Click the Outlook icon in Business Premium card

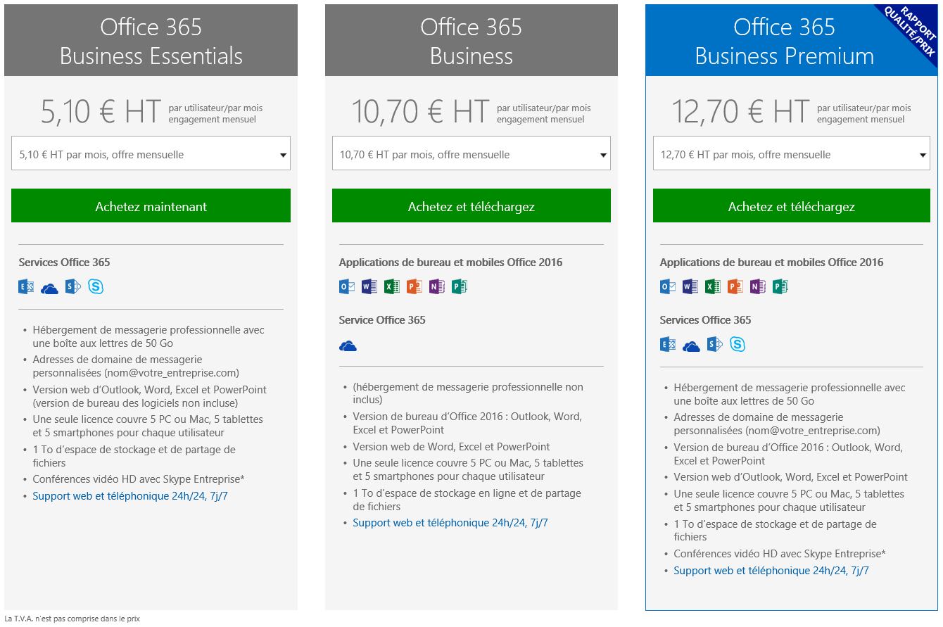(x=668, y=286)
